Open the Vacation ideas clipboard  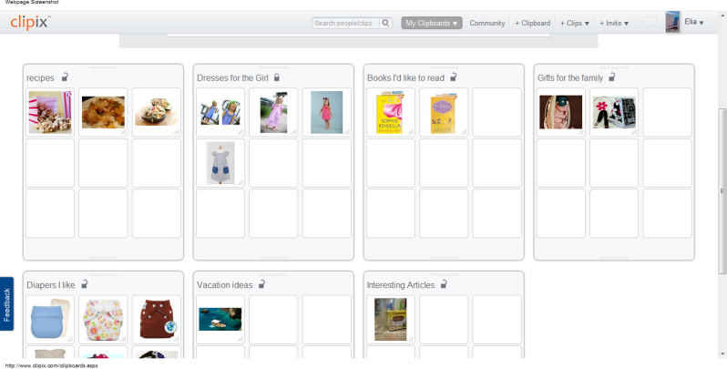[x=224, y=284]
